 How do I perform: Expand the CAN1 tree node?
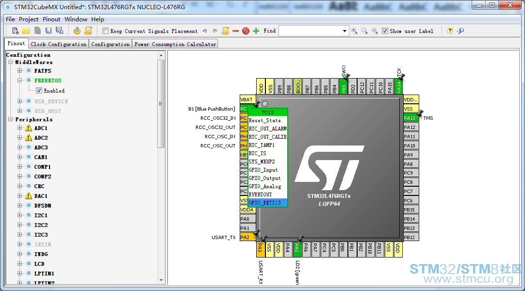[20, 157]
